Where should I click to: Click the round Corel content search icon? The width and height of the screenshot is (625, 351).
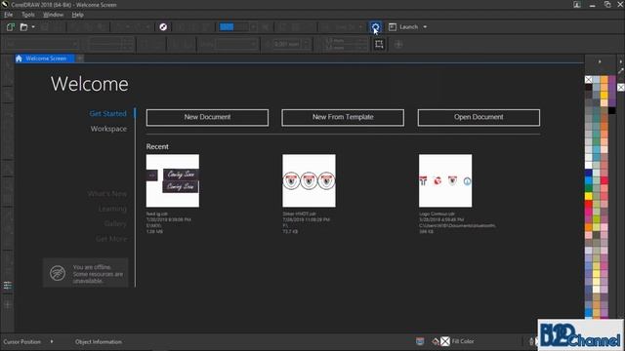click(x=163, y=27)
